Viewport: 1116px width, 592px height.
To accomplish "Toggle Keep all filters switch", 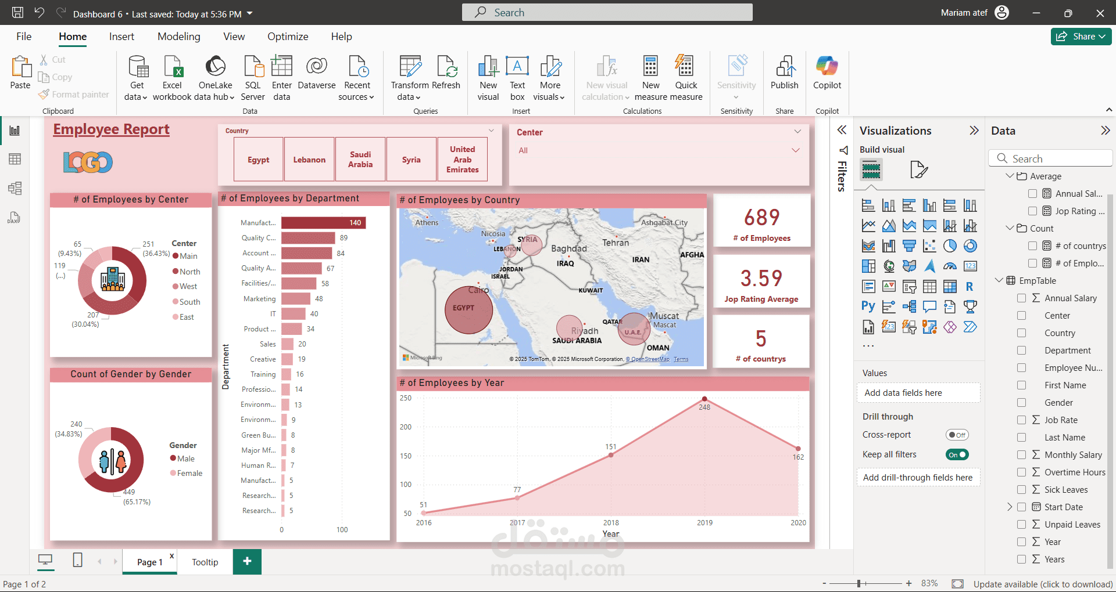I will pyautogui.click(x=957, y=454).
